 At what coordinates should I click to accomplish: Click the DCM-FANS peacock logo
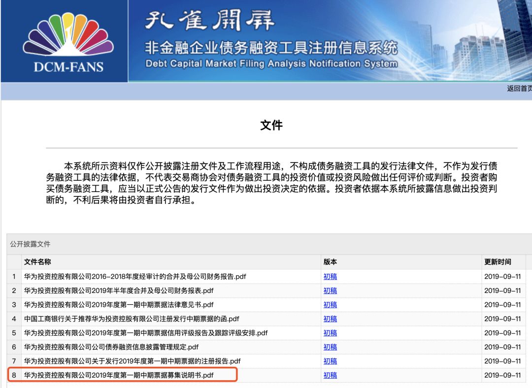point(68,42)
